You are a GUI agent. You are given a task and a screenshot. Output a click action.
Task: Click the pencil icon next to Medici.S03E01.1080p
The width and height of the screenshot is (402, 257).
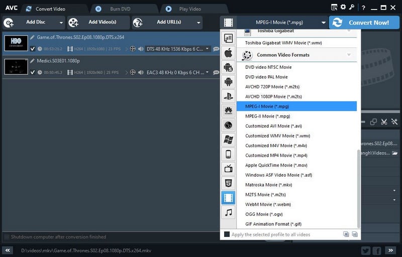[32, 61]
